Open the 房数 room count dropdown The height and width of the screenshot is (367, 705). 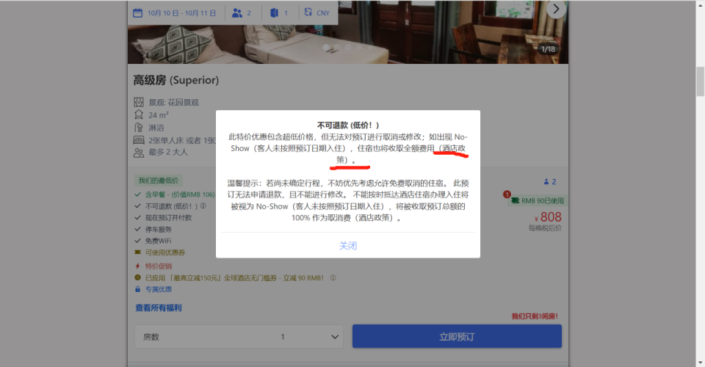click(239, 336)
